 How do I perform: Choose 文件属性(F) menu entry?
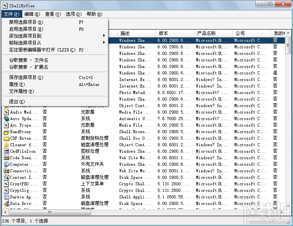tap(55, 91)
